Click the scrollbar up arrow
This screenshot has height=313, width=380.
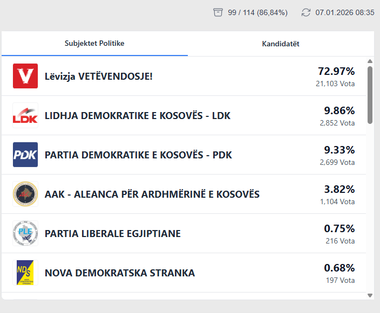point(370,61)
